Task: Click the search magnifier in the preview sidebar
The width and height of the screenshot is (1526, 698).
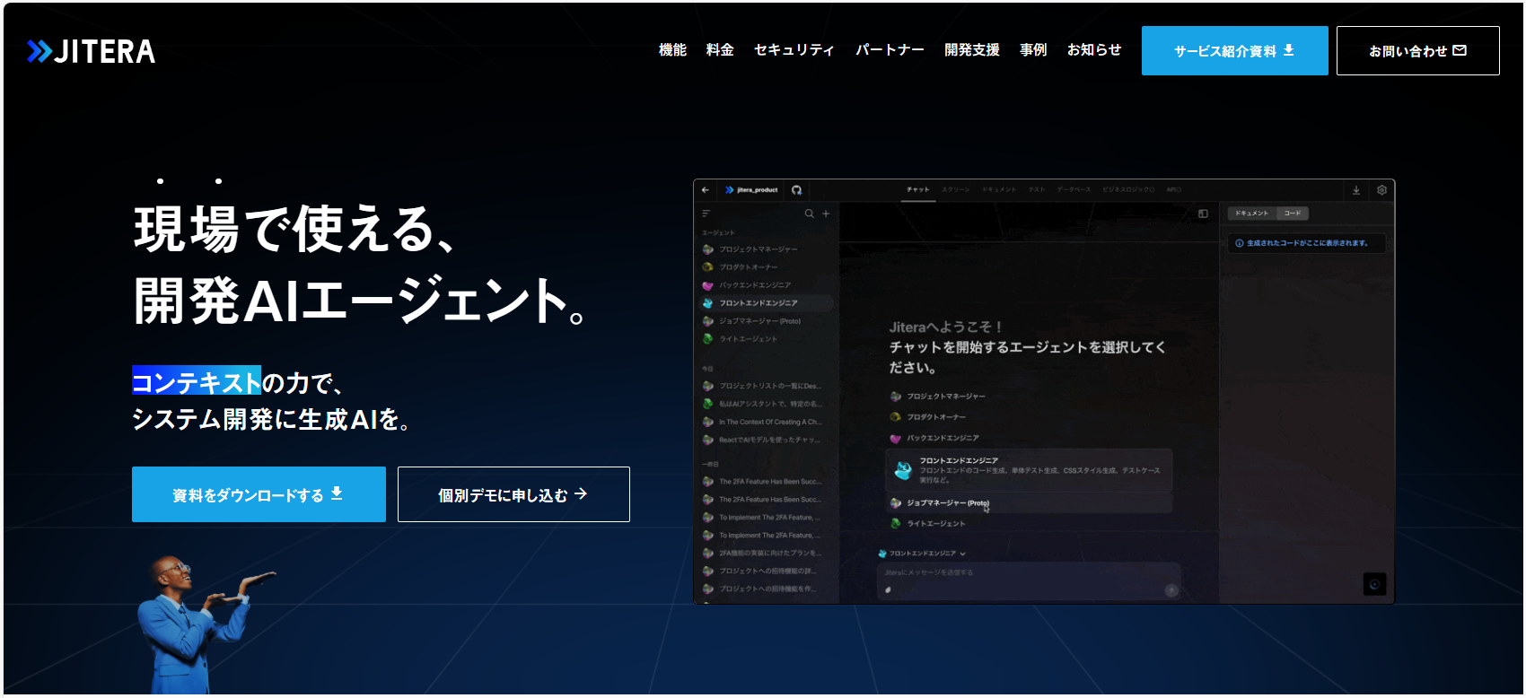Action: click(x=809, y=214)
